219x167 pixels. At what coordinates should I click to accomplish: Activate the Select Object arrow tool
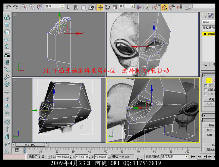(x=69, y=7)
